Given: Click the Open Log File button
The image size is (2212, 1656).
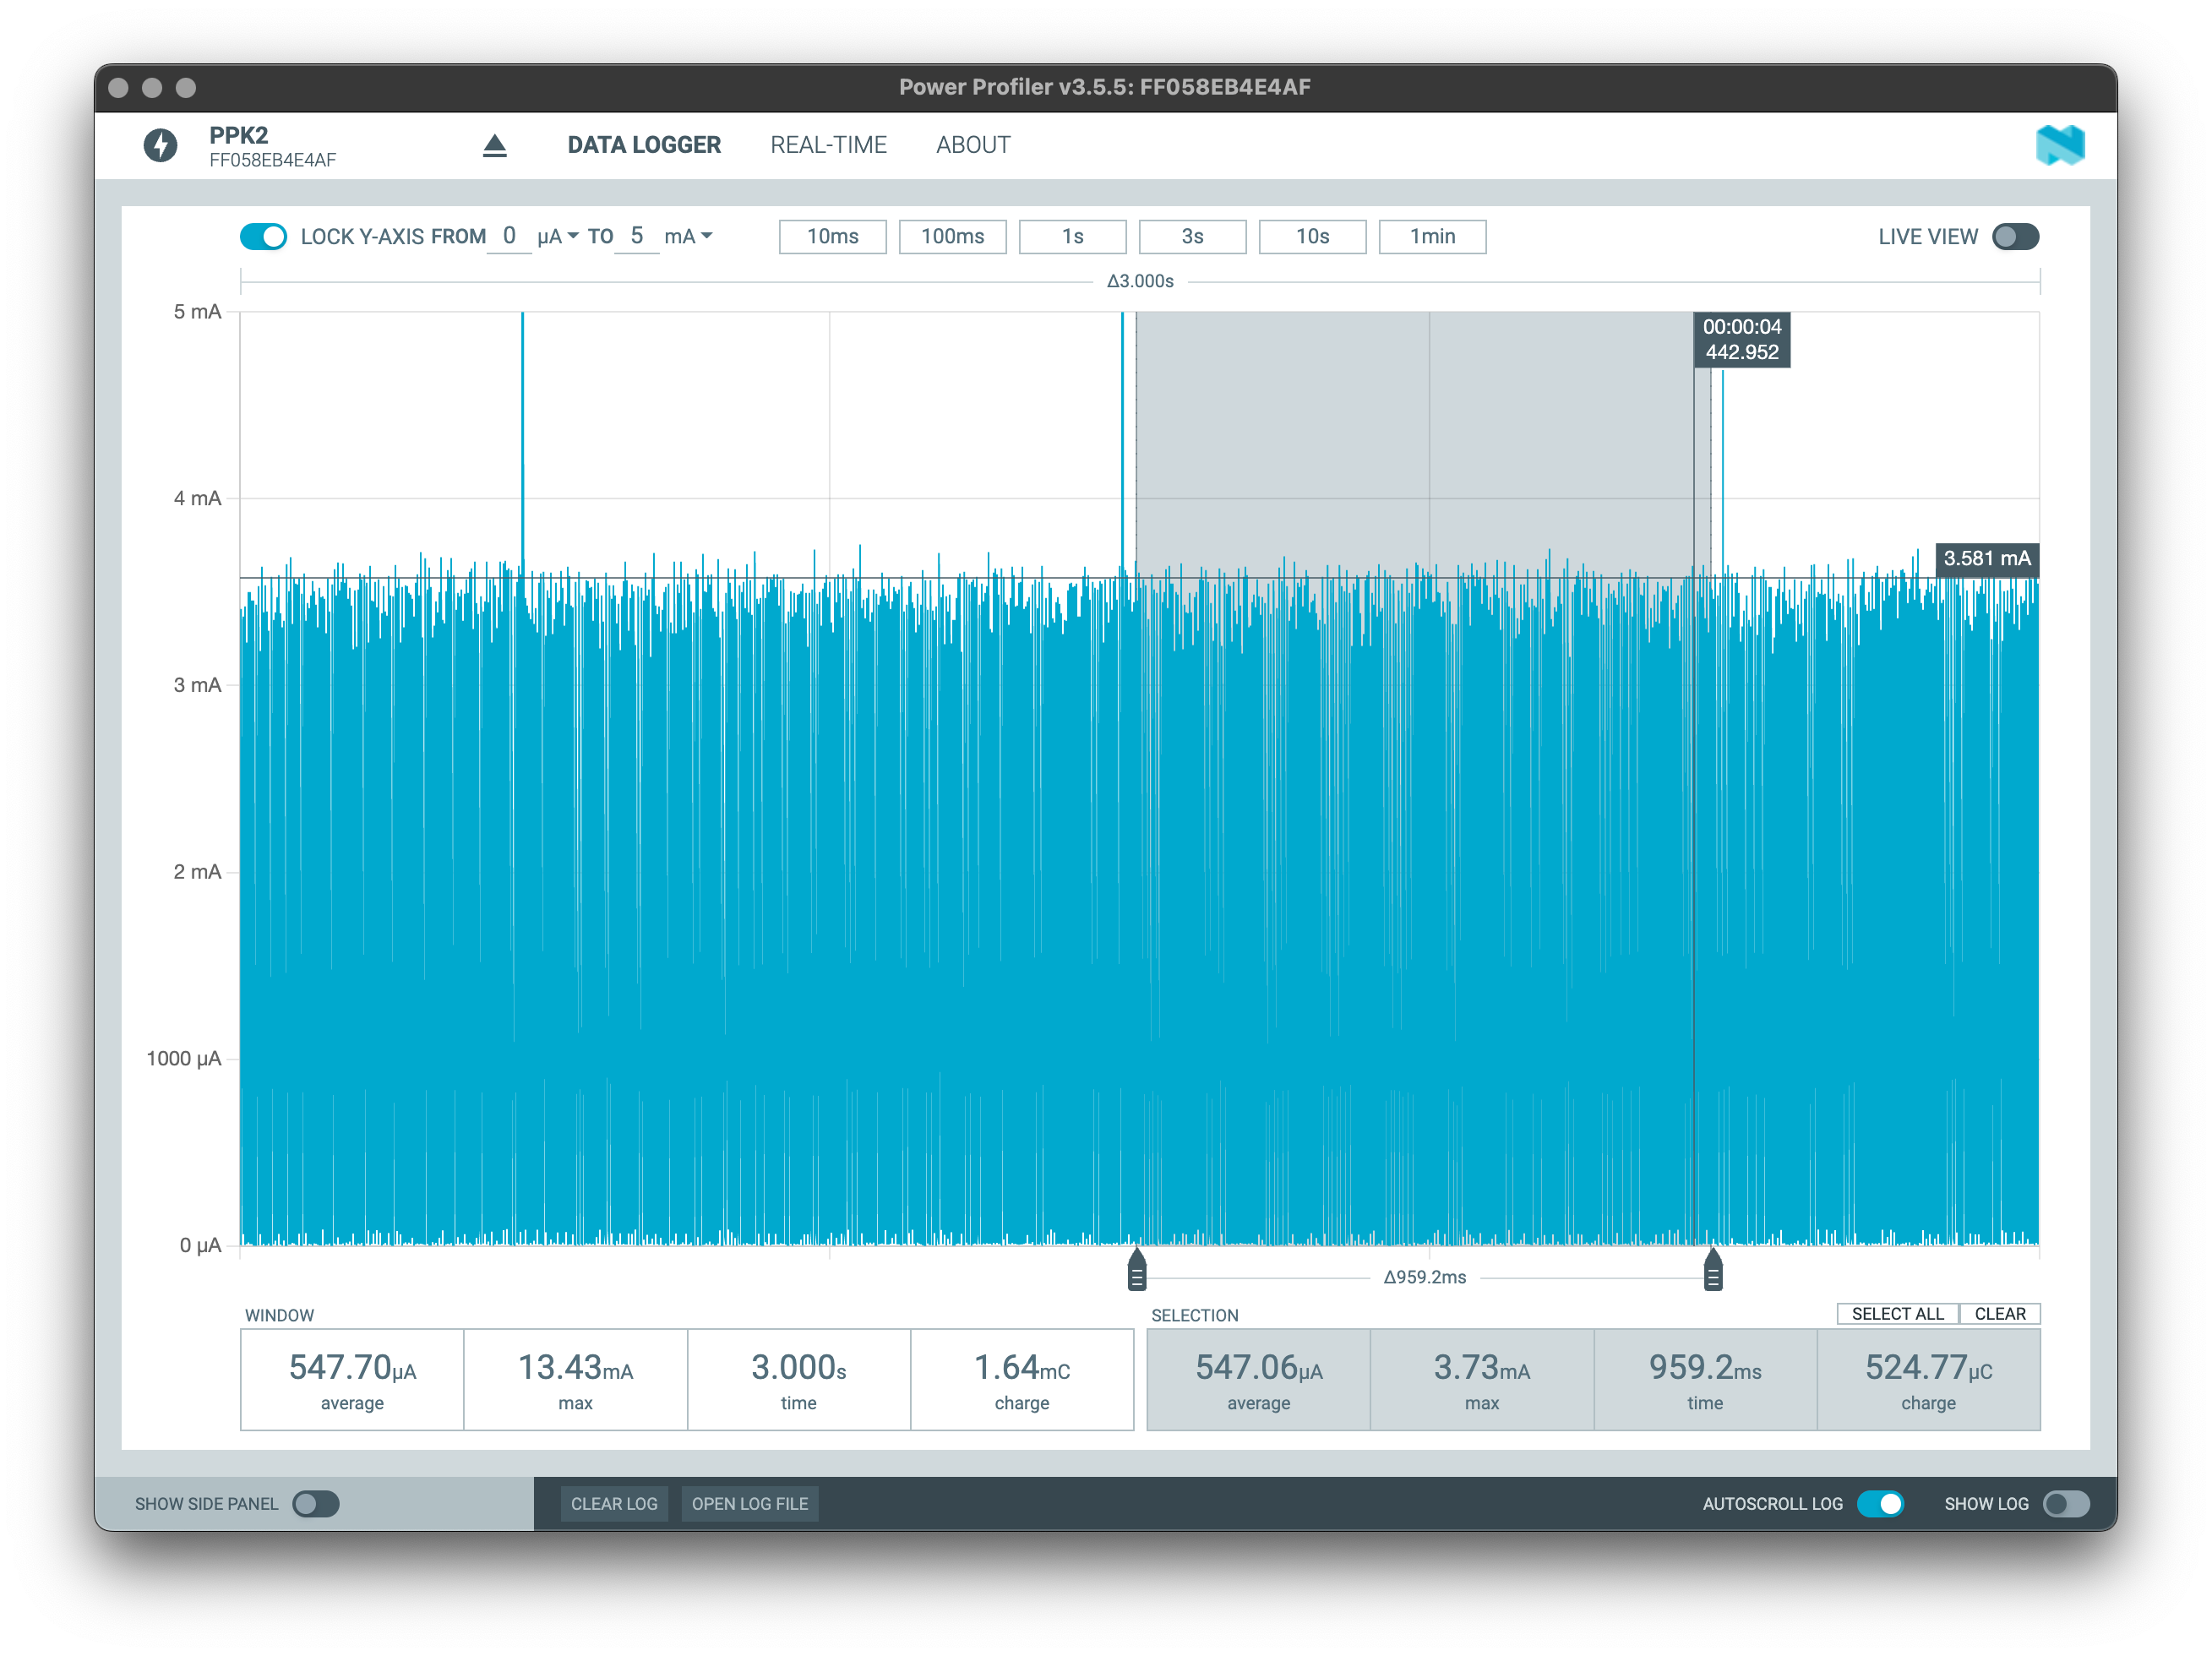Looking at the screenshot, I should click(750, 1504).
